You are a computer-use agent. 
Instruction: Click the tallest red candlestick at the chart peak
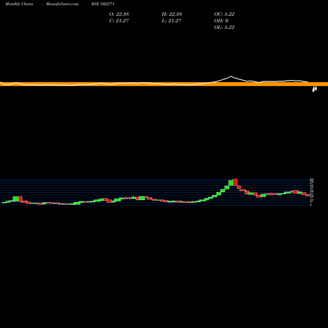tap(235, 182)
